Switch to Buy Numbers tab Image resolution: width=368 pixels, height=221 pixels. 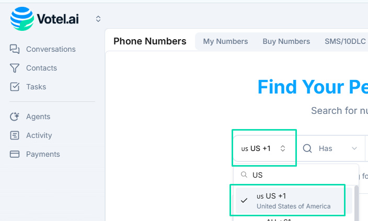point(286,41)
